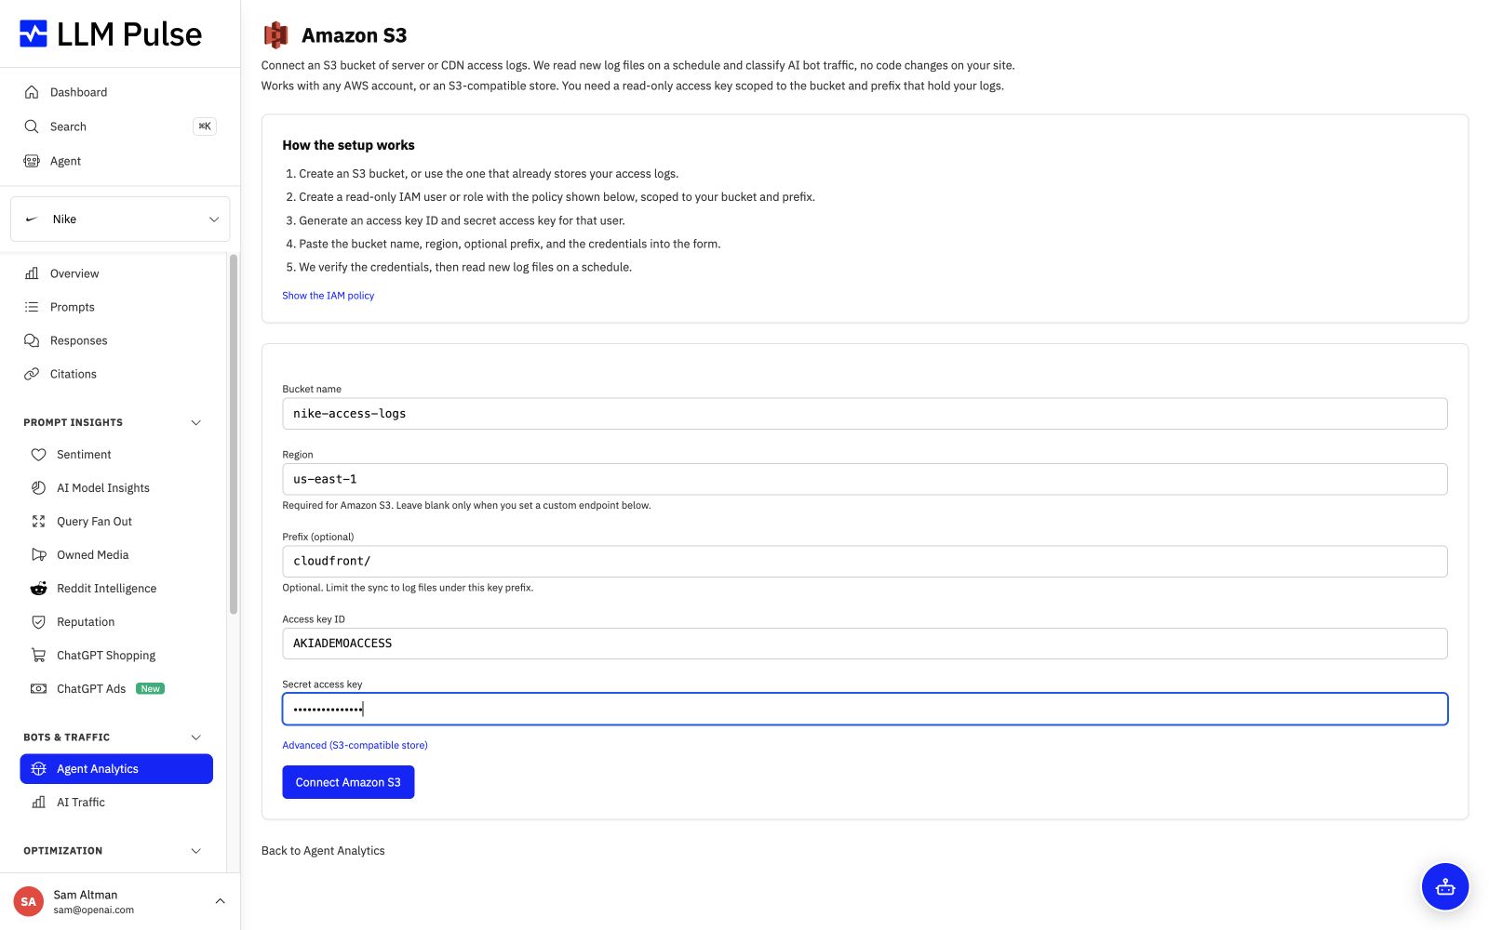Click sam@openai.com account email
This screenshot has height=930, width=1489.
click(94, 910)
